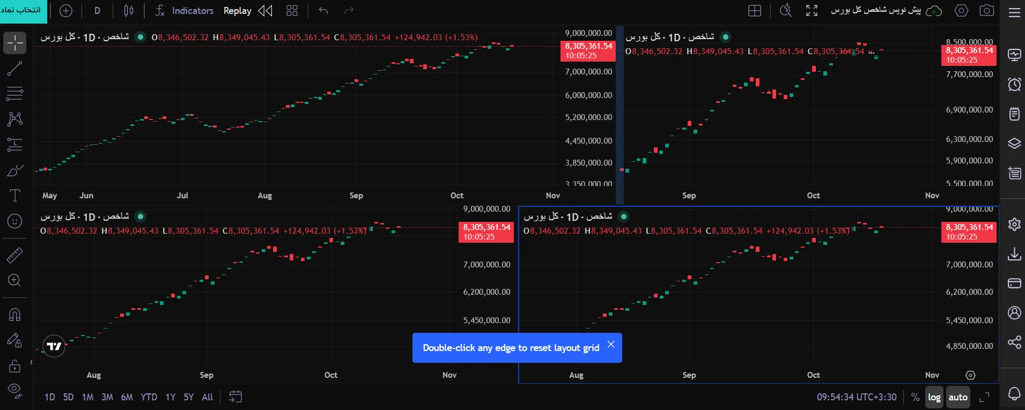Open the select layout grid menu
This screenshot has width=1025, height=410.
coord(755,11)
